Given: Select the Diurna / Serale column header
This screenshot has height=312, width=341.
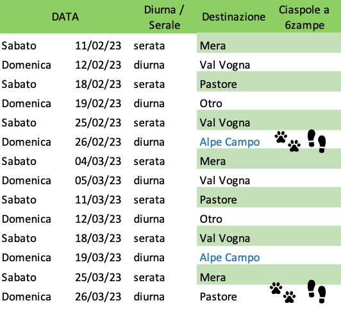Looking at the screenshot, I should (164, 17).
